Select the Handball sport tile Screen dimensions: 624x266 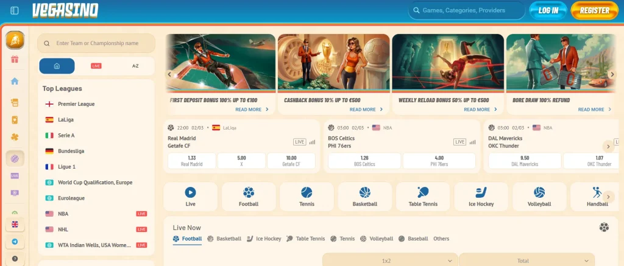[x=594, y=197]
